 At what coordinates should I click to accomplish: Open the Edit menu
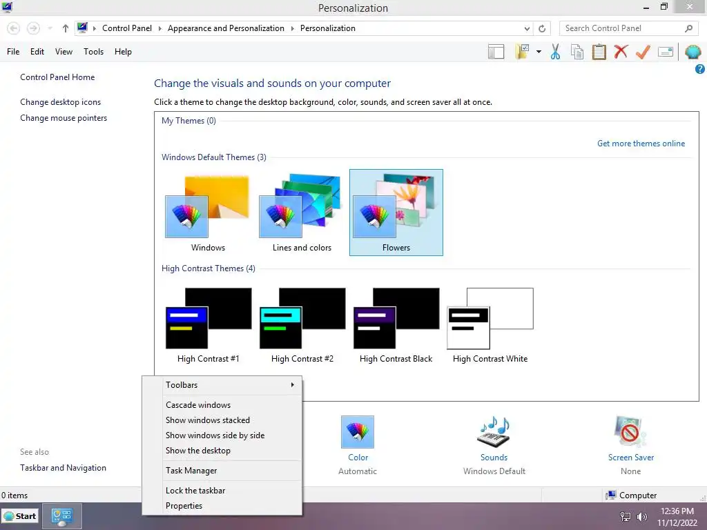pyautogui.click(x=37, y=52)
